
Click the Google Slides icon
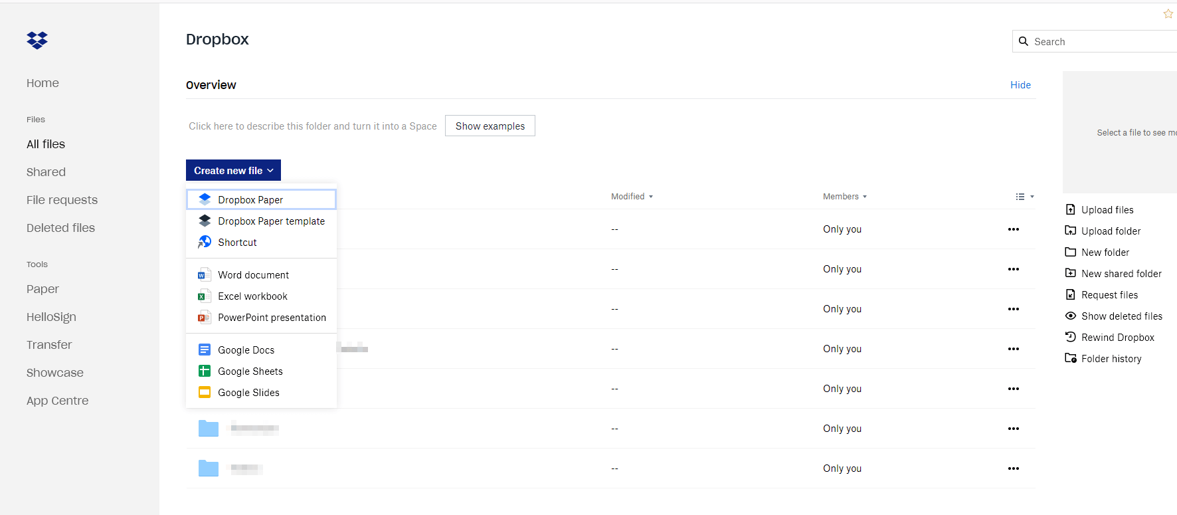pos(205,392)
